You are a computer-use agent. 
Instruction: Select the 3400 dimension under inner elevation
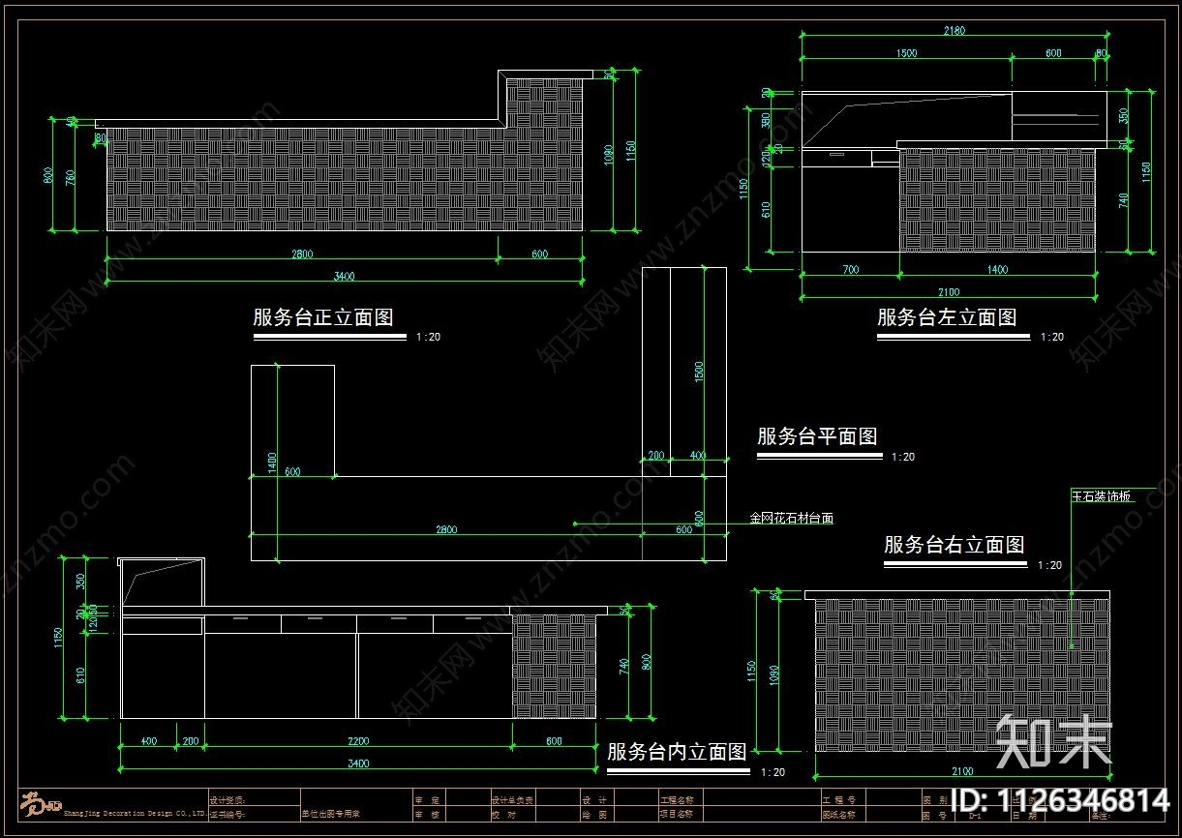click(x=357, y=764)
